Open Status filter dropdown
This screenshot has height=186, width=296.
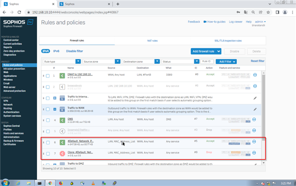click(x=180, y=62)
